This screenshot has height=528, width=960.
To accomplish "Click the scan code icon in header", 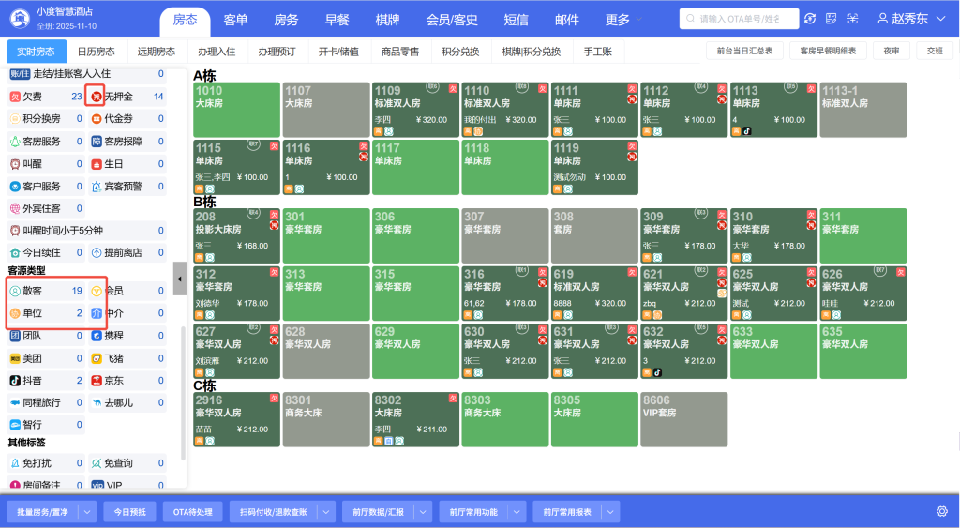I will click(x=853, y=19).
